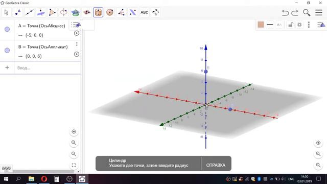This screenshot has height=184, width=327.
Task: Open more style bar options
Action: point(309,25)
